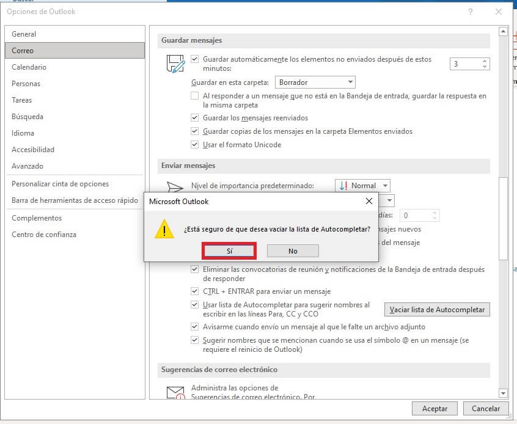The image size is (517, 424).
Task: Toggle Eliminar las convocatorias de reunión checkbox
Action: coord(194,269)
